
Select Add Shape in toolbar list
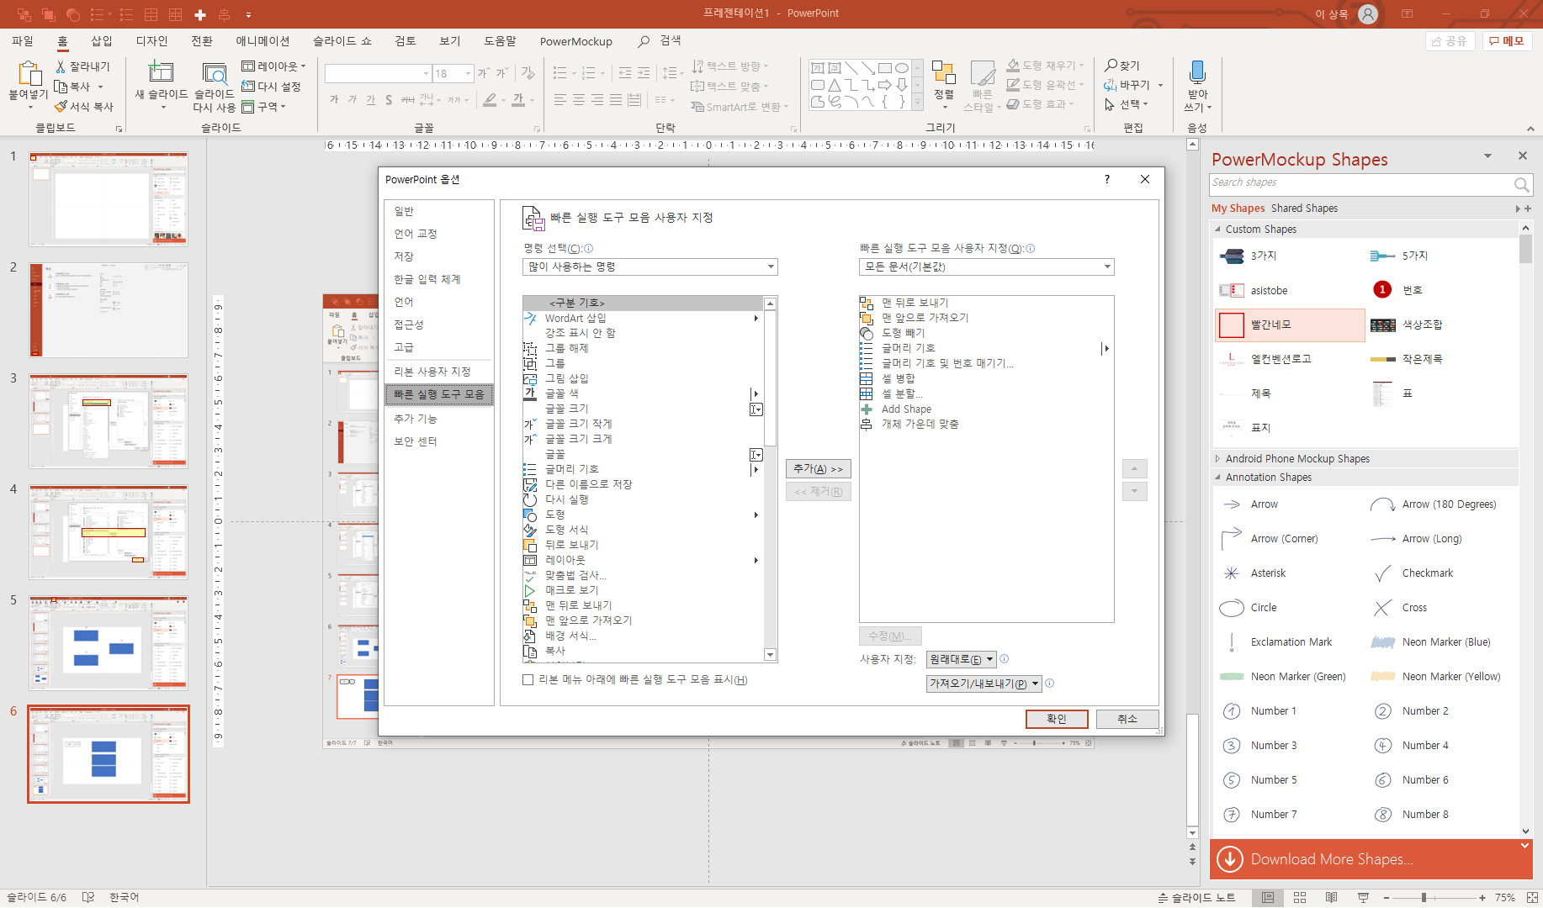point(906,409)
